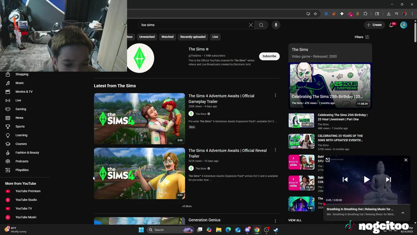Open The Sims channel name link
Viewport: 417px width, 235px height.
[196, 49]
